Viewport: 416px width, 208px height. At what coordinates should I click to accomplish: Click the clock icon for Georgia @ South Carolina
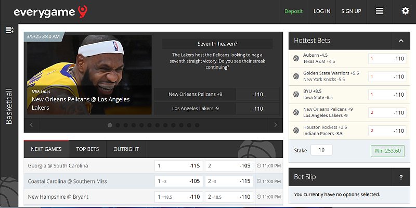259,166
